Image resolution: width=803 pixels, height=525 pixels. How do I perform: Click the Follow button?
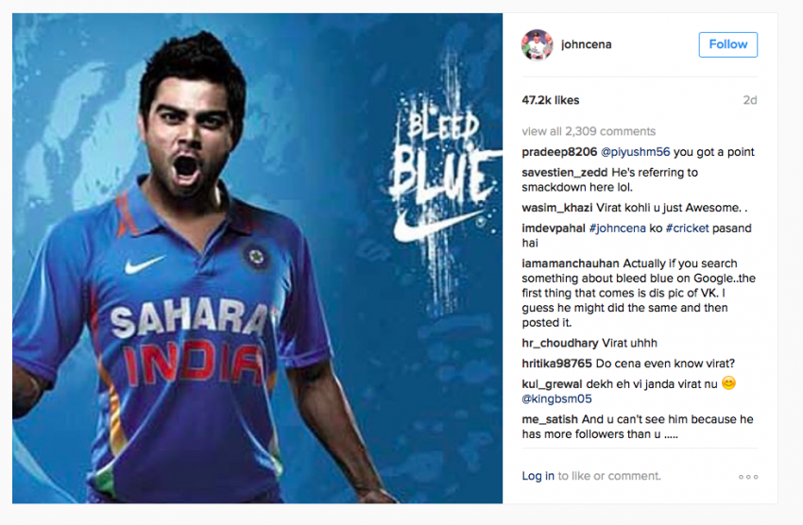coord(727,44)
